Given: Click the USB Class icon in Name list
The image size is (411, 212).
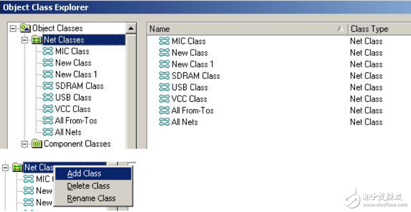Looking at the screenshot, I should click(164, 87).
